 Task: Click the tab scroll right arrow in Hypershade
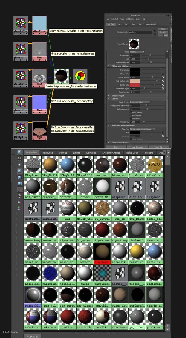tap(168, 153)
